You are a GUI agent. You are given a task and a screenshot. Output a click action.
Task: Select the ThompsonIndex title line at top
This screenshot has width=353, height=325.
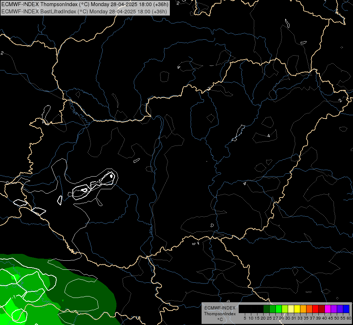85,4
